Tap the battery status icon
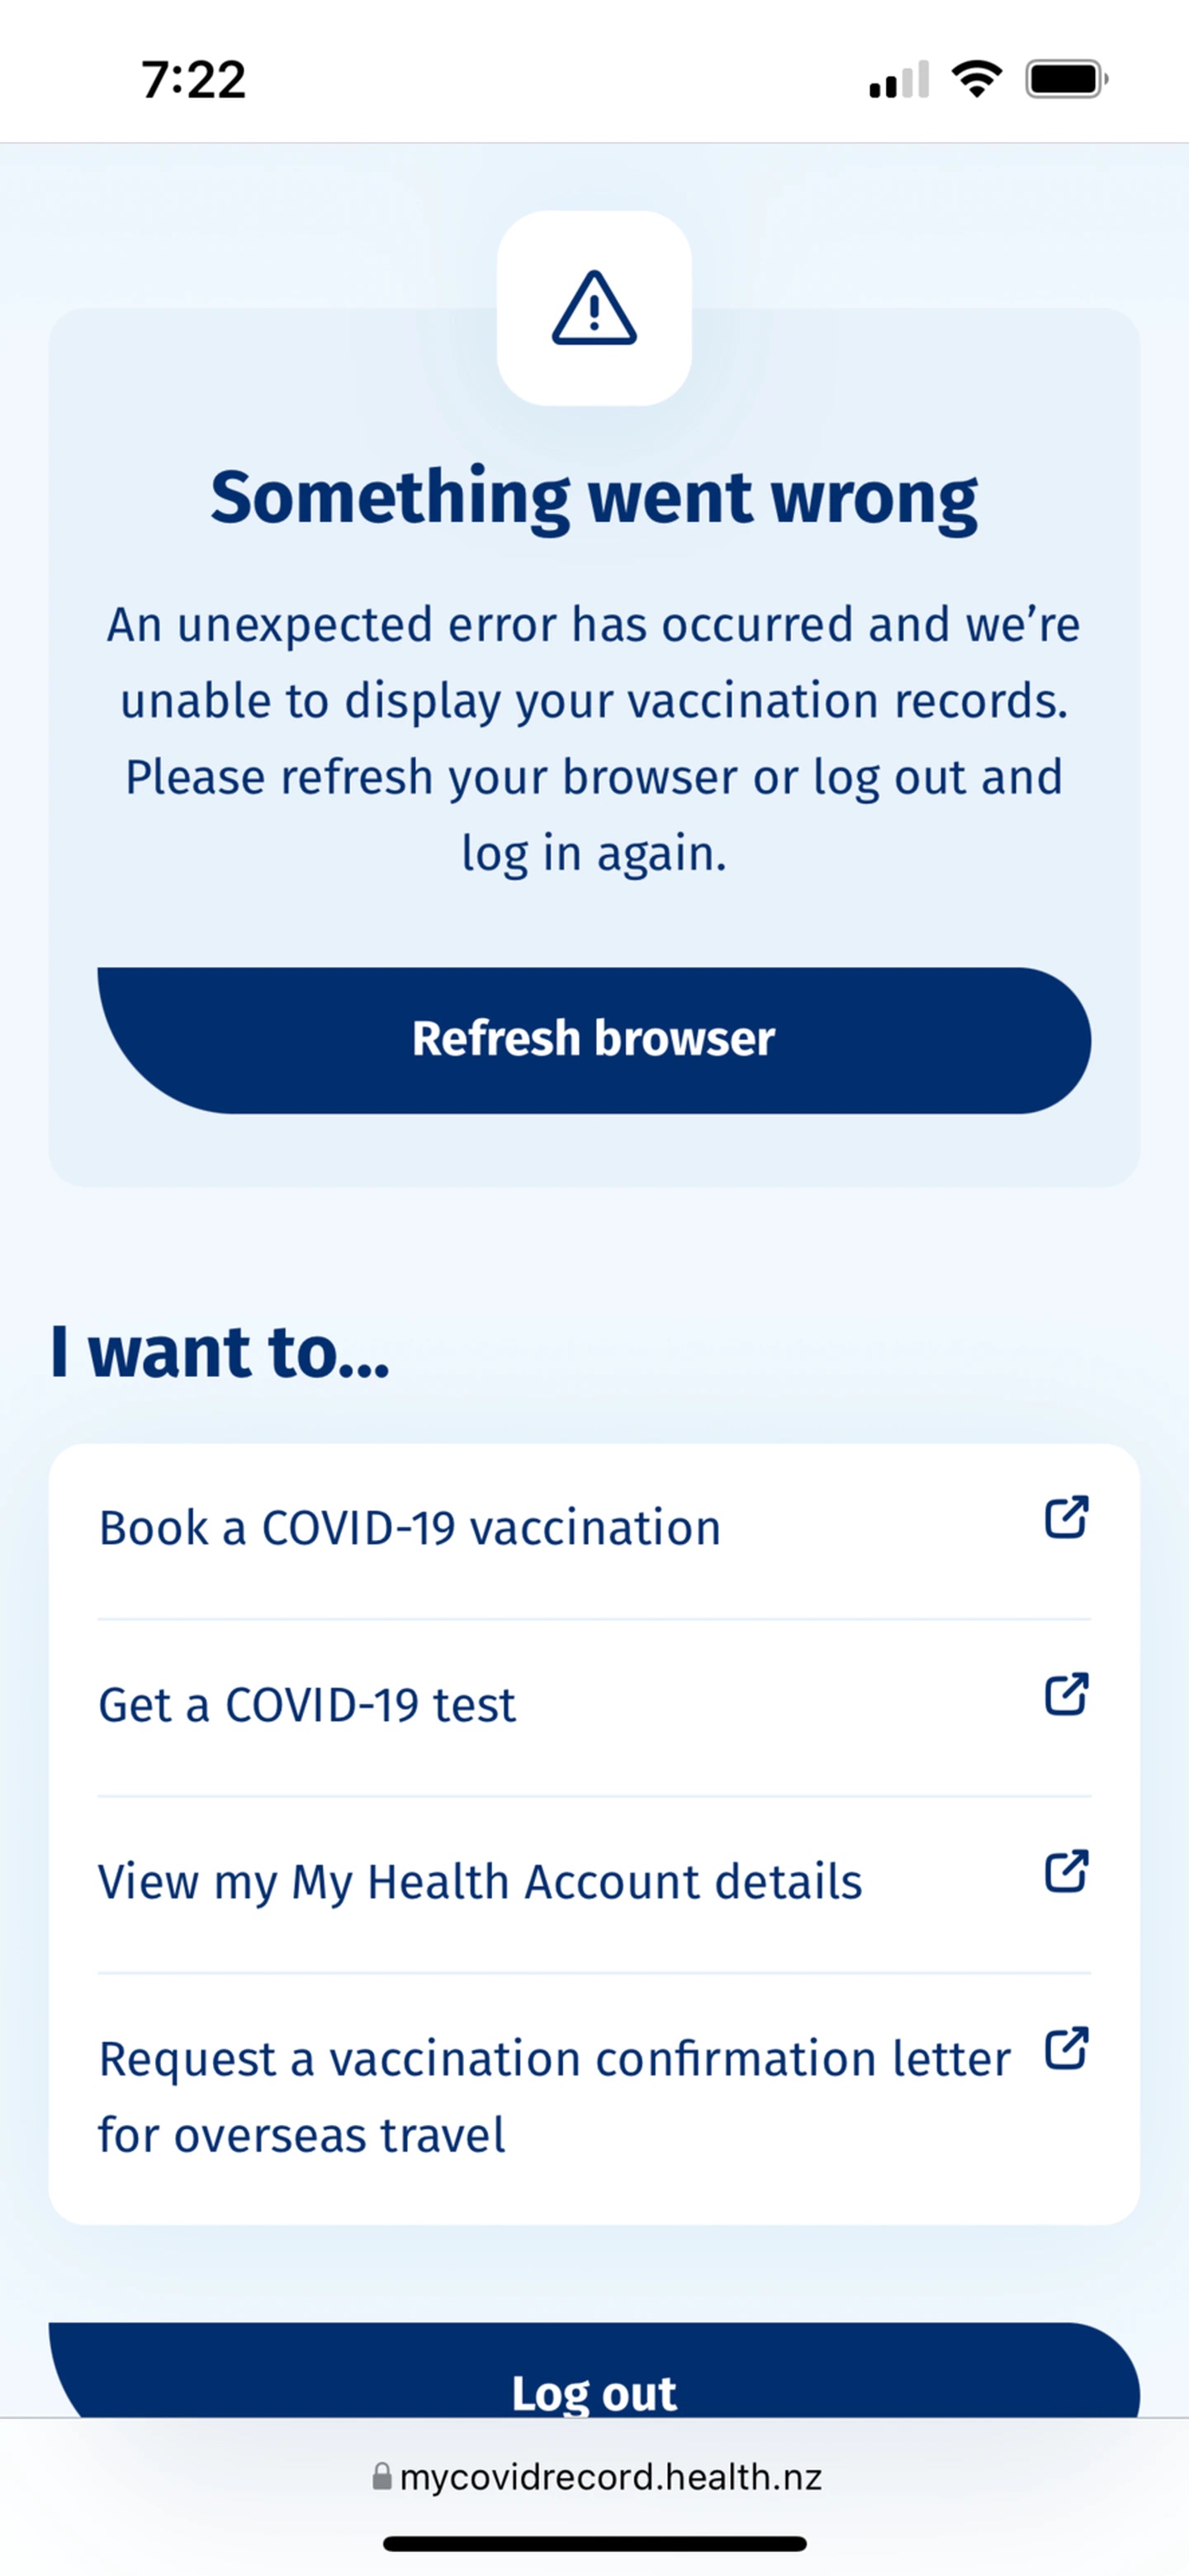The width and height of the screenshot is (1189, 2576). coord(1066,79)
